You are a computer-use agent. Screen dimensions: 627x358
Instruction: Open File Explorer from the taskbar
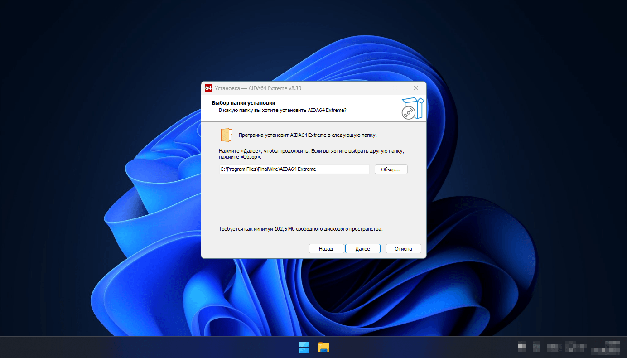[x=323, y=347]
